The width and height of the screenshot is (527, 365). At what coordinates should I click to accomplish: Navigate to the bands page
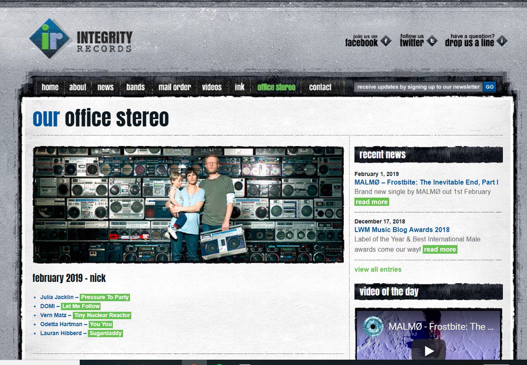[135, 87]
